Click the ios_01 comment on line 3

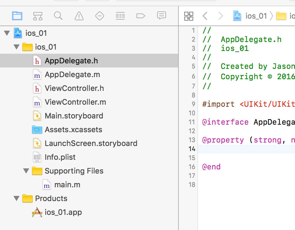coord(235,49)
